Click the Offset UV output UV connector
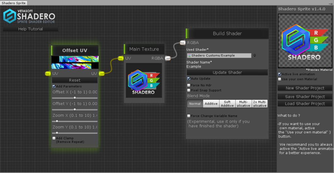 (x=102, y=74)
